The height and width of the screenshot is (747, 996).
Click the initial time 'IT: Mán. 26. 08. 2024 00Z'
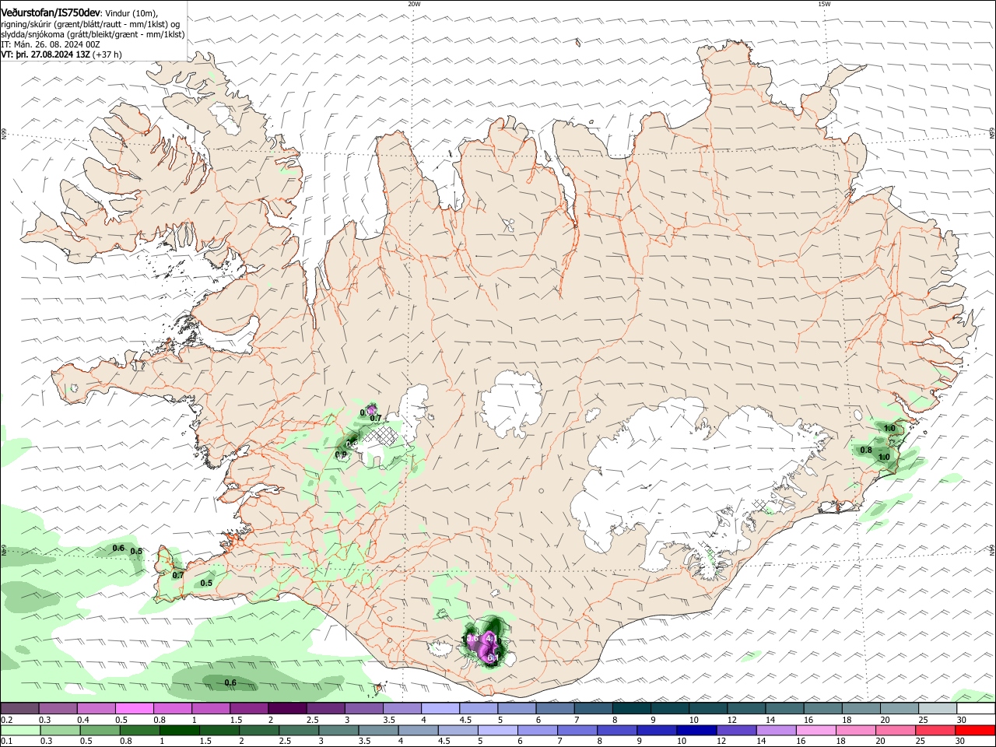pos(51,44)
